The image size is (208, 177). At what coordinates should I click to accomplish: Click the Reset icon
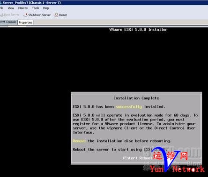56,15
